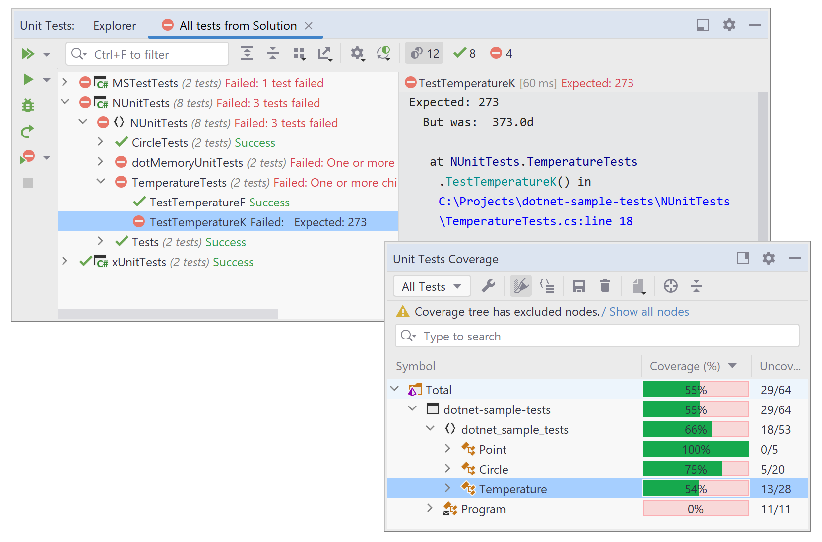Sort by the Coverage percentage column header
This screenshot has width=822, height=542.
tap(685, 366)
